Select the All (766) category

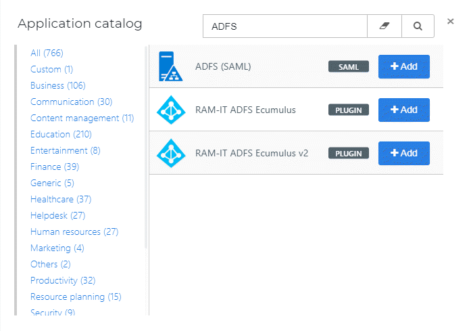[x=47, y=53]
